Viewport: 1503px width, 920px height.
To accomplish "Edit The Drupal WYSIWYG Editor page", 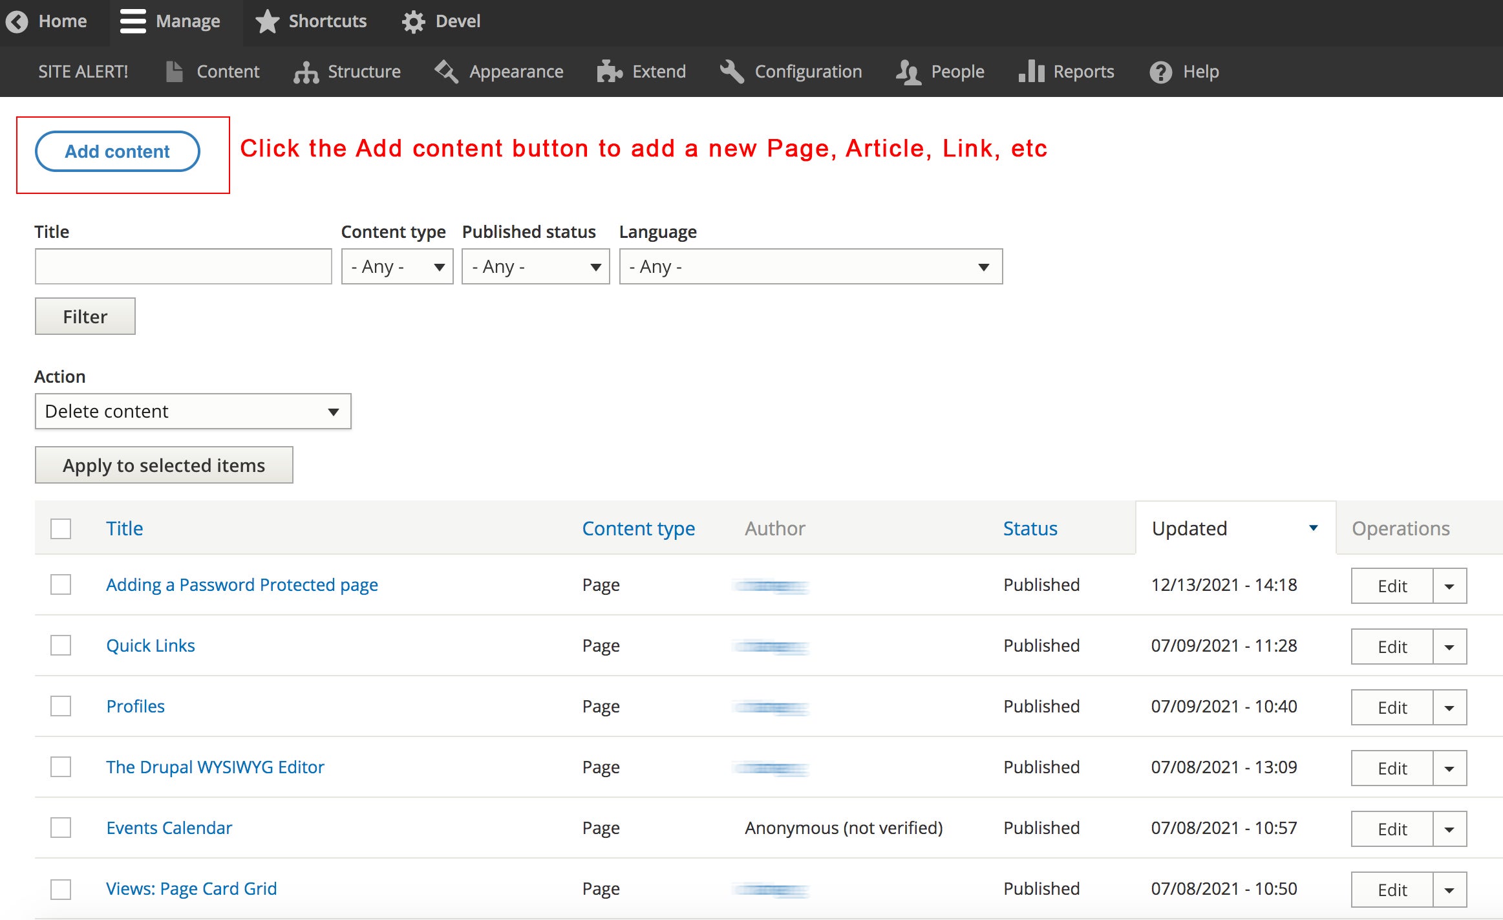I will coord(1392,769).
